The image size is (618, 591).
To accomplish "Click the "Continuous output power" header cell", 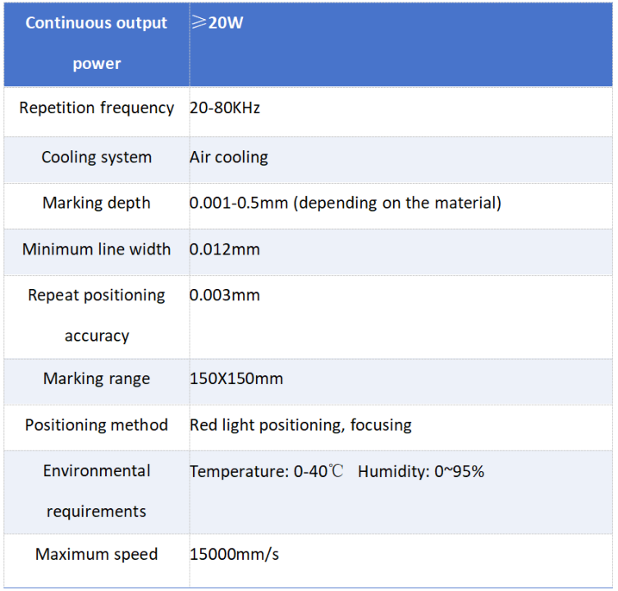I will click(x=96, y=44).
